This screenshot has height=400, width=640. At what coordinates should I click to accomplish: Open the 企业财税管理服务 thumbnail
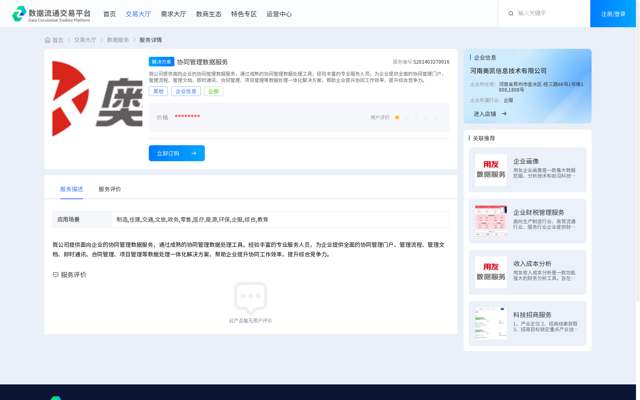point(491,221)
